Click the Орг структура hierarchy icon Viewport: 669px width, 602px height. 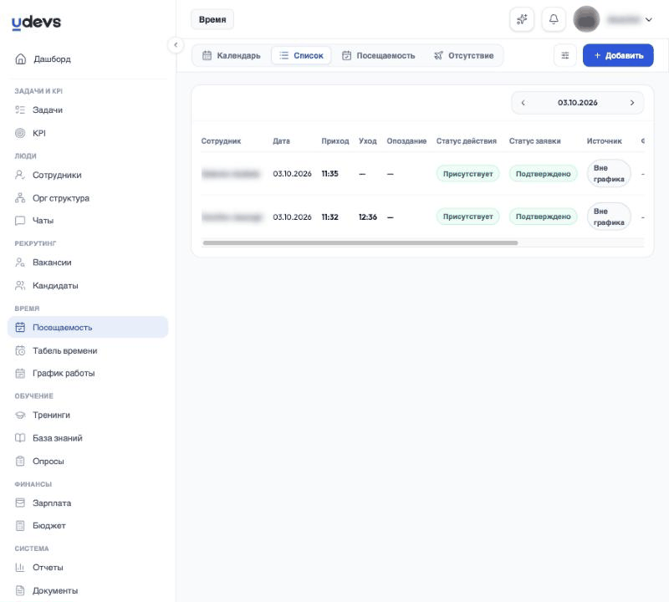[x=20, y=198]
